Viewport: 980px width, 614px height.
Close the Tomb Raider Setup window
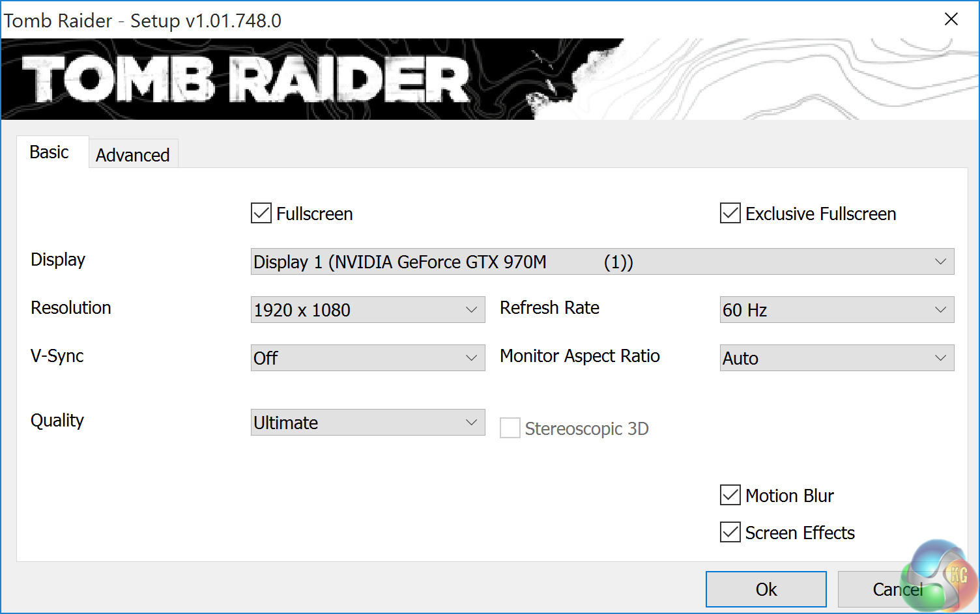[x=951, y=20]
